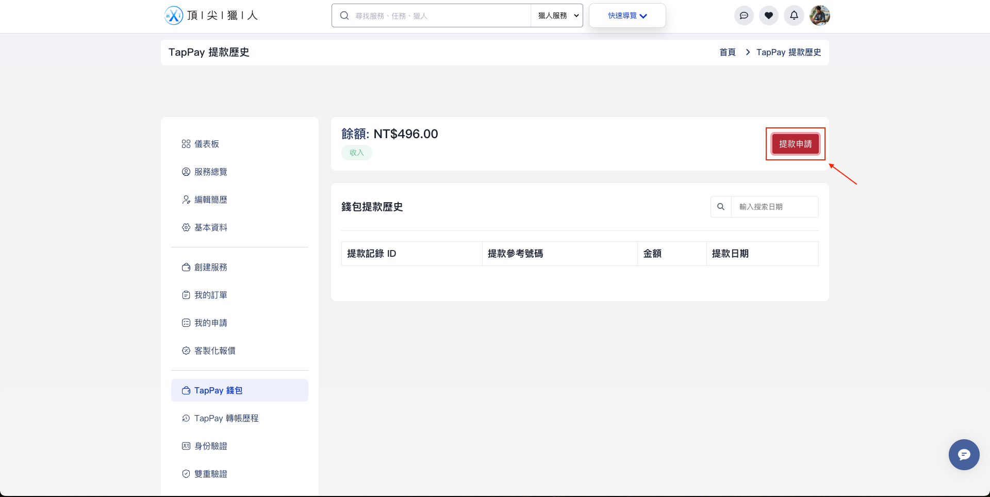Click the wallet icon beside TapPay 錢包

pos(186,390)
